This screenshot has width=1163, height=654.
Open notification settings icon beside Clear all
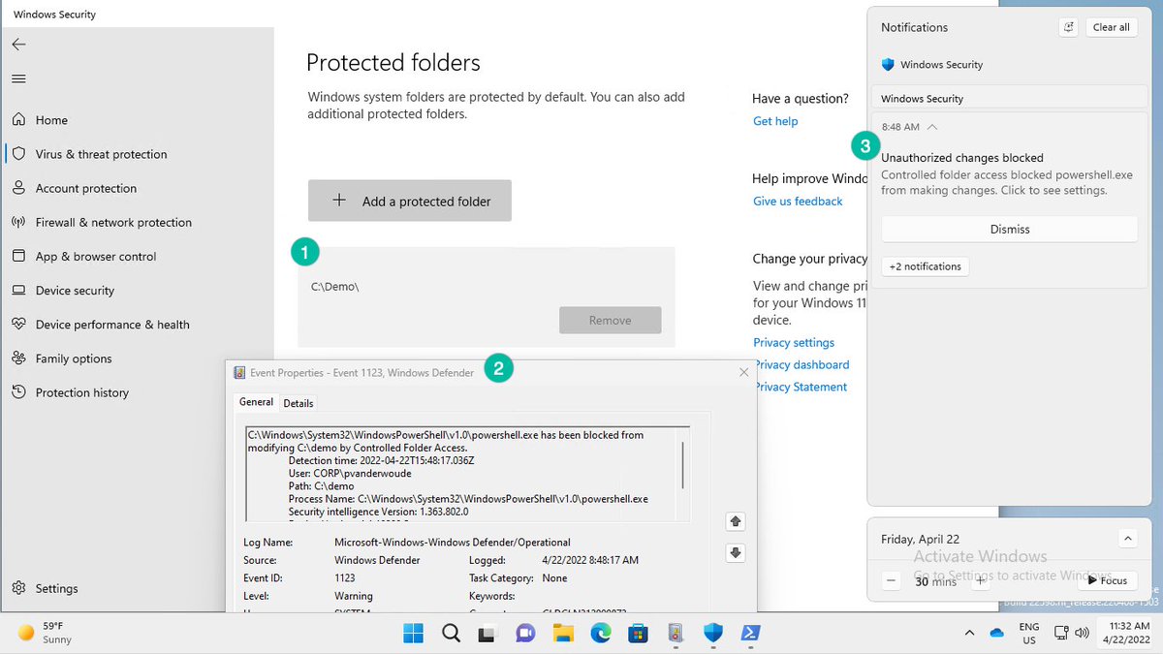click(x=1069, y=27)
